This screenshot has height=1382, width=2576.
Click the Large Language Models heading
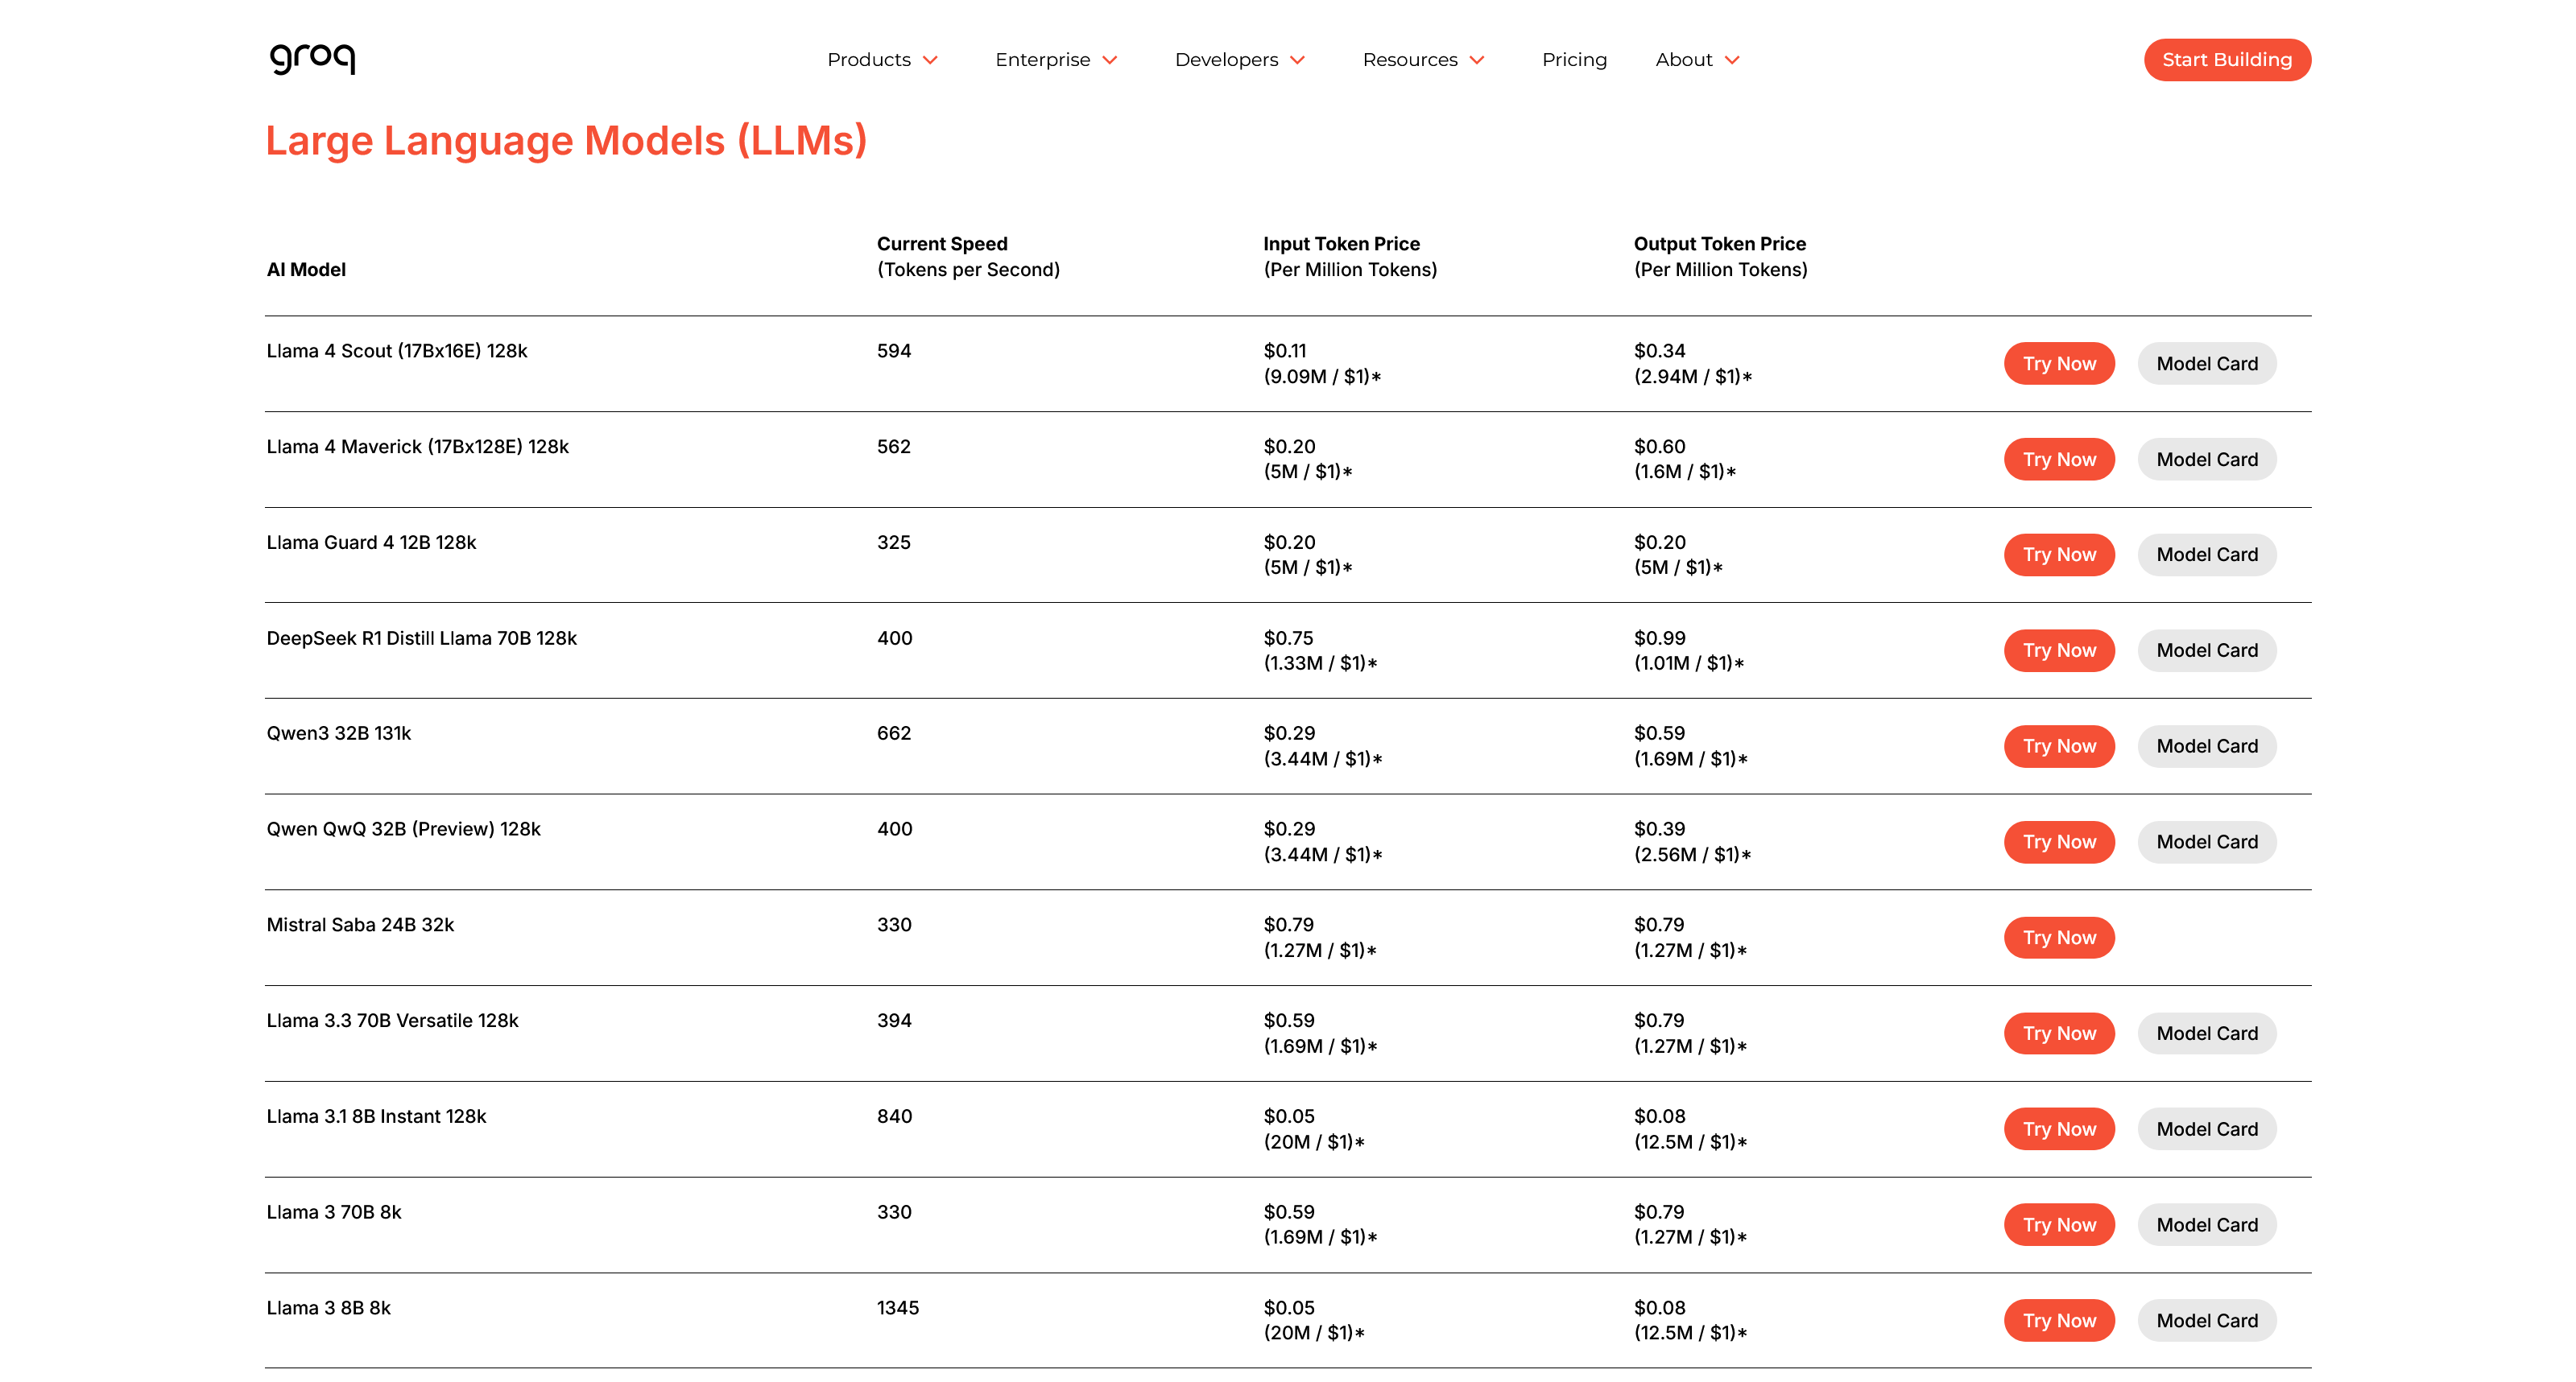pyautogui.click(x=566, y=141)
